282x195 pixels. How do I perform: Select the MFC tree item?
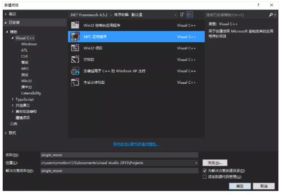coord(25,69)
